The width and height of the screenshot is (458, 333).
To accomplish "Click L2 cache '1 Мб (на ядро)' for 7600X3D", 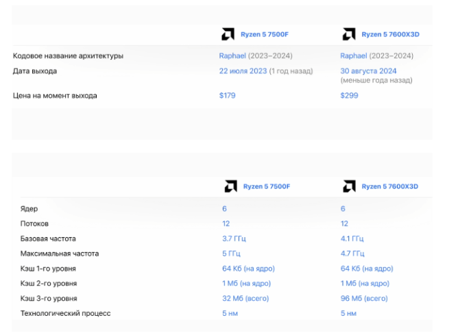I will pyautogui.click(x=365, y=284).
